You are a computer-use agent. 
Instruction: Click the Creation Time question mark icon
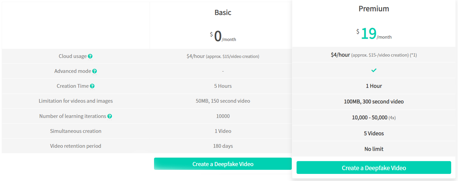click(x=92, y=86)
